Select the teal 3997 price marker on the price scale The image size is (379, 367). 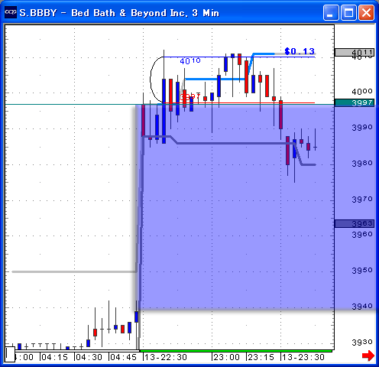pyautogui.click(x=355, y=103)
